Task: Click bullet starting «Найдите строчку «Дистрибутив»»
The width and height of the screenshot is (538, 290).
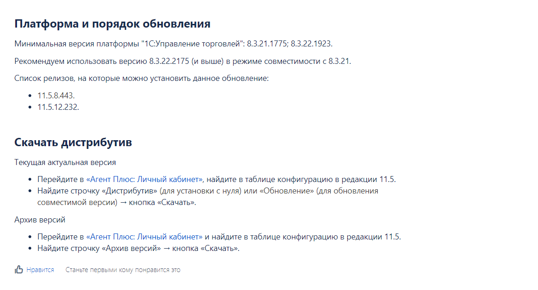Action: tap(207, 197)
